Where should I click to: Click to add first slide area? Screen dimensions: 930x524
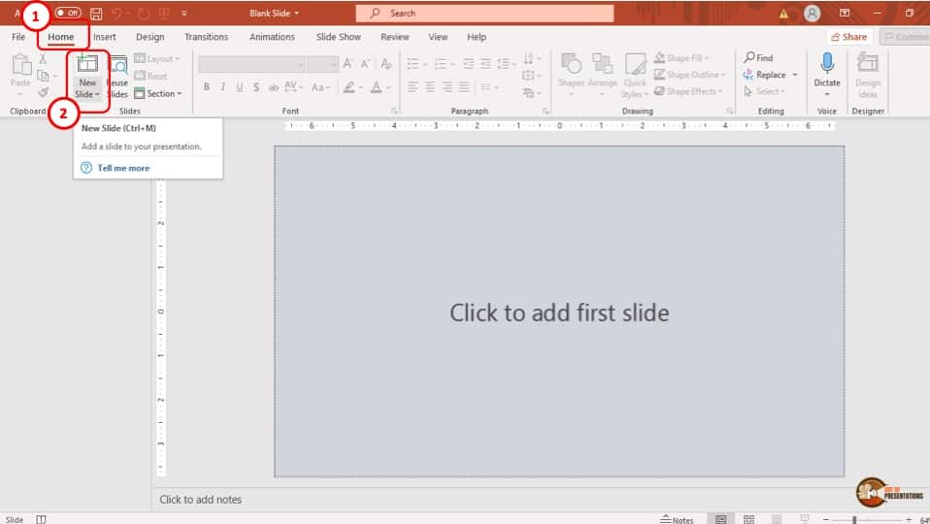point(559,311)
